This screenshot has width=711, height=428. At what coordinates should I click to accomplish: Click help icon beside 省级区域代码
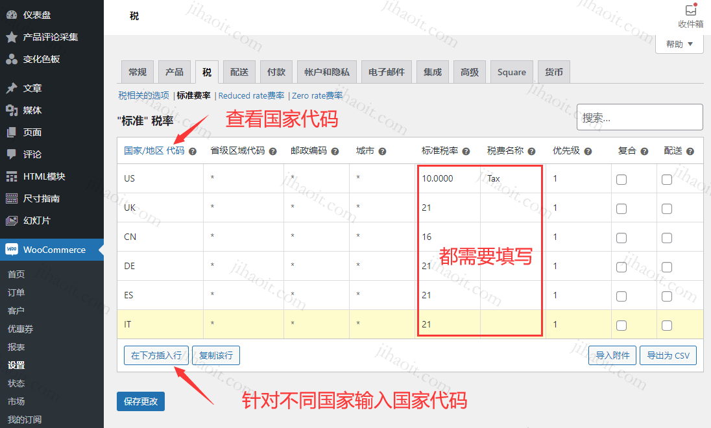click(273, 152)
